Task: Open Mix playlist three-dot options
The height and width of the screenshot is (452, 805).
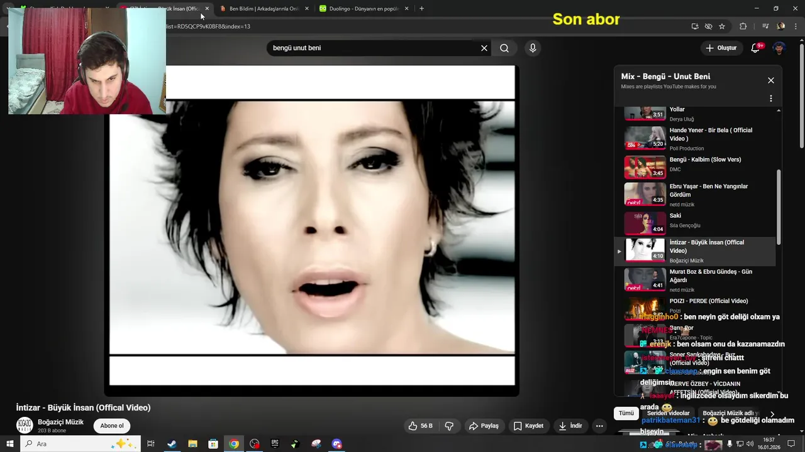Action: (x=771, y=99)
